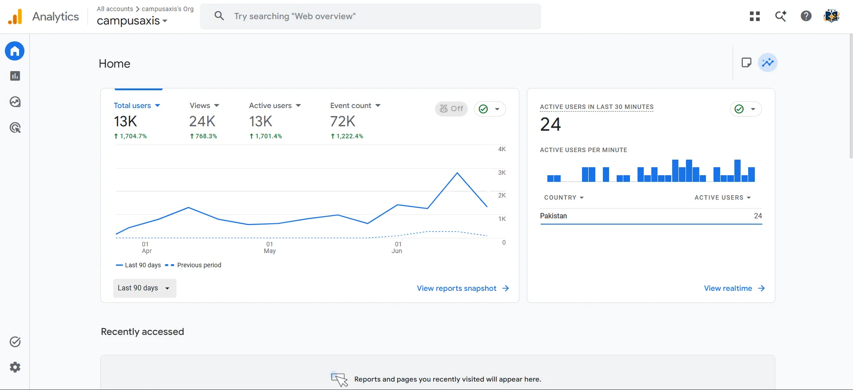Screen dimensions: 853x390
Task: Open the Home sidebar icon
Action: click(x=15, y=51)
